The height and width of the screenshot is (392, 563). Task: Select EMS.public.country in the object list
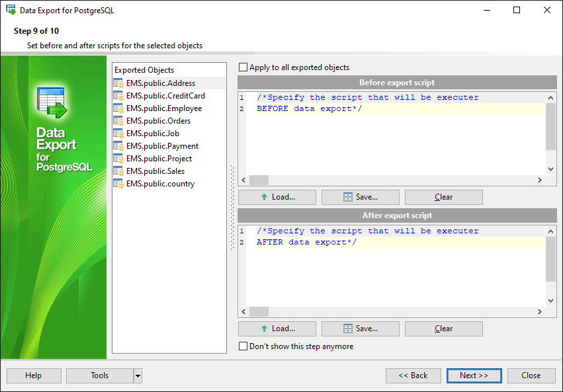[x=160, y=184]
